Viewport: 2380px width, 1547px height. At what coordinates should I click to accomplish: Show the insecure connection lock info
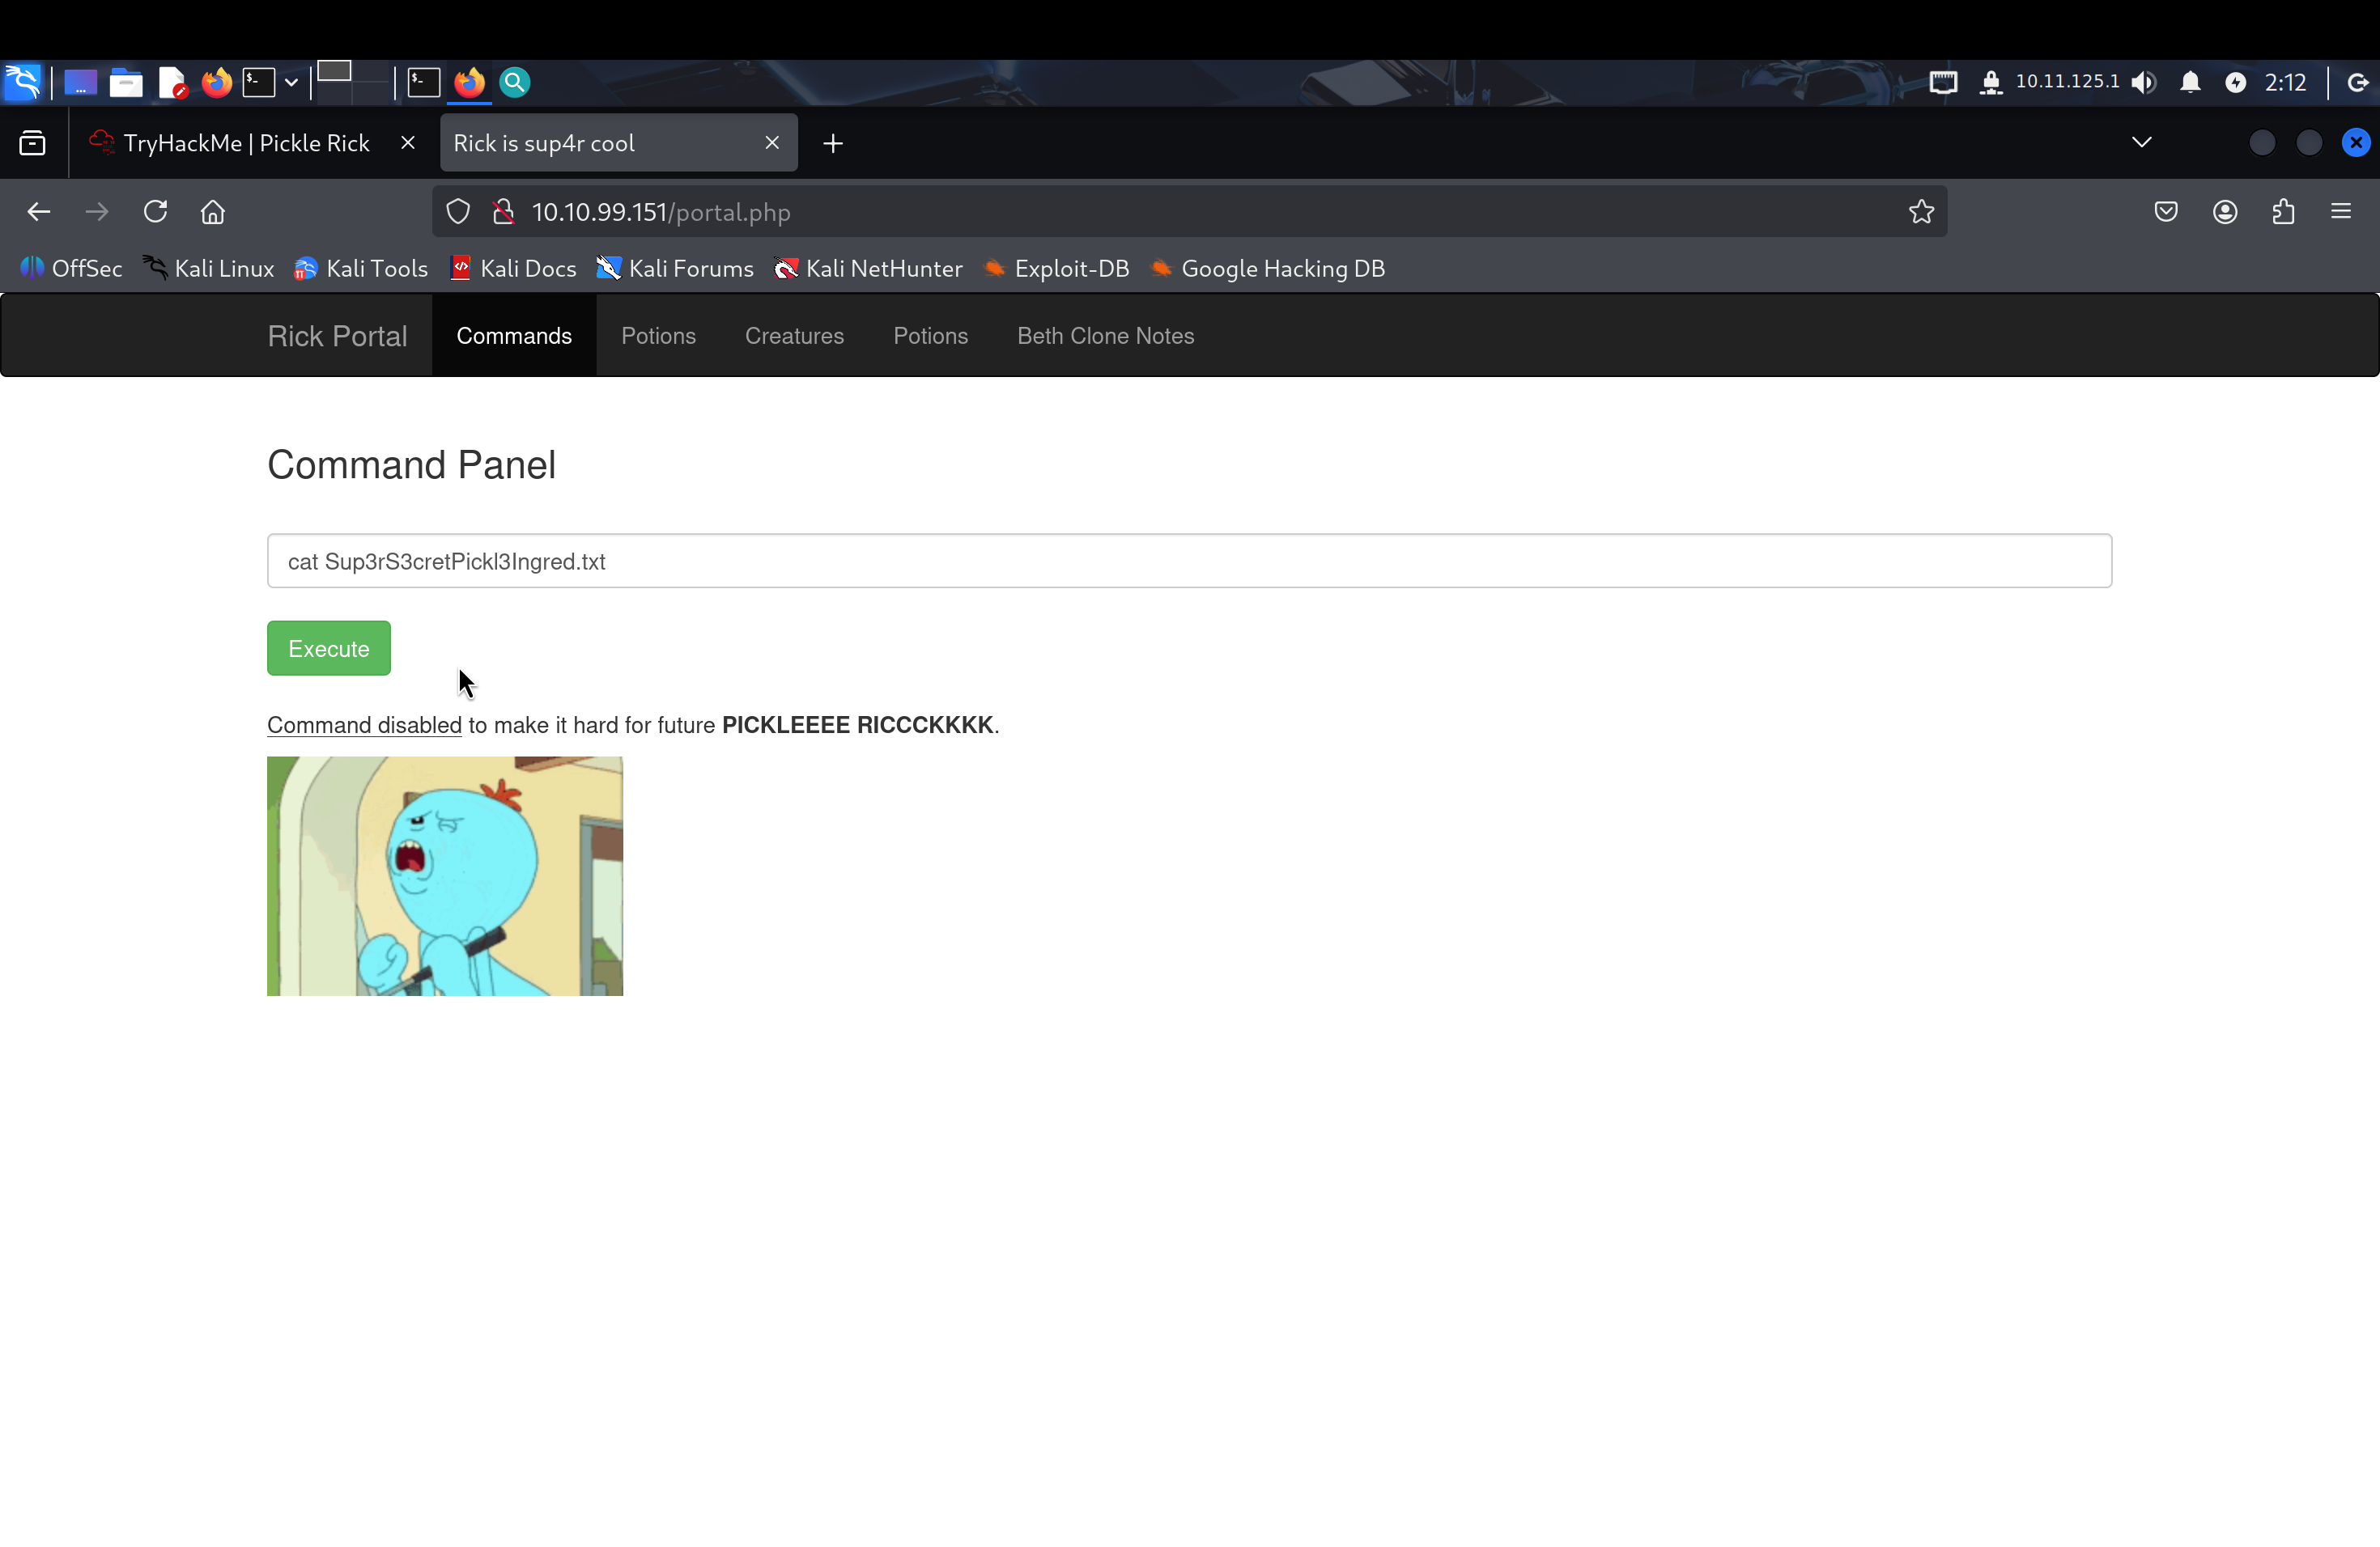pos(504,212)
